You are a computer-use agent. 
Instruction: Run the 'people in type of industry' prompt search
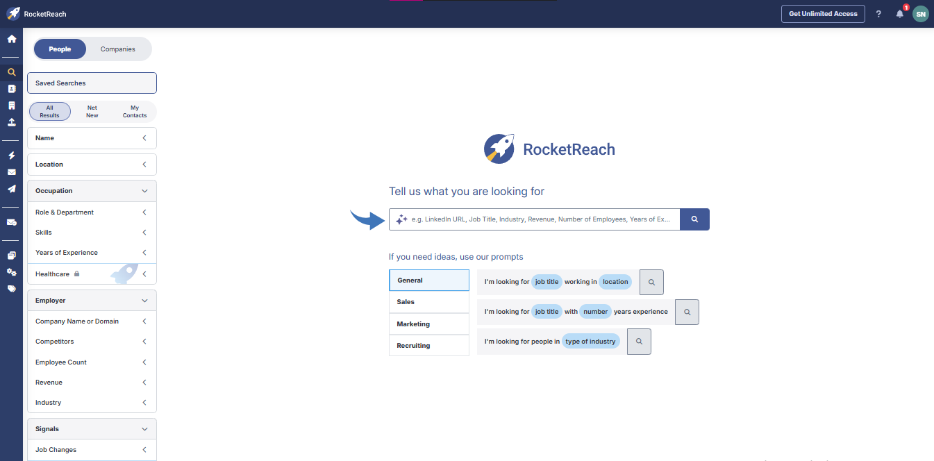click(639, 342)
